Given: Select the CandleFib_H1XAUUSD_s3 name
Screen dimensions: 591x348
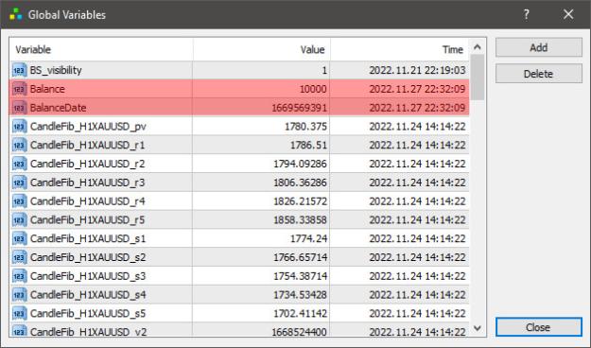Looking at the screenshot, I should coord(88,276).
